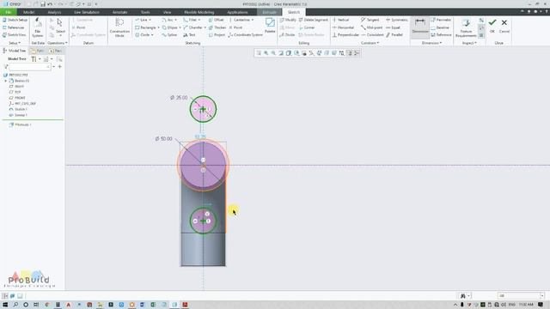Cancel the sketch

tap(504, 26)
